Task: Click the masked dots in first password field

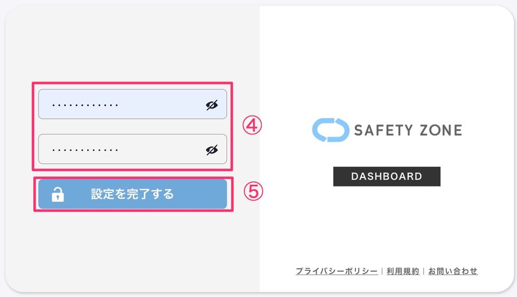Action: [x=85, y=105]
